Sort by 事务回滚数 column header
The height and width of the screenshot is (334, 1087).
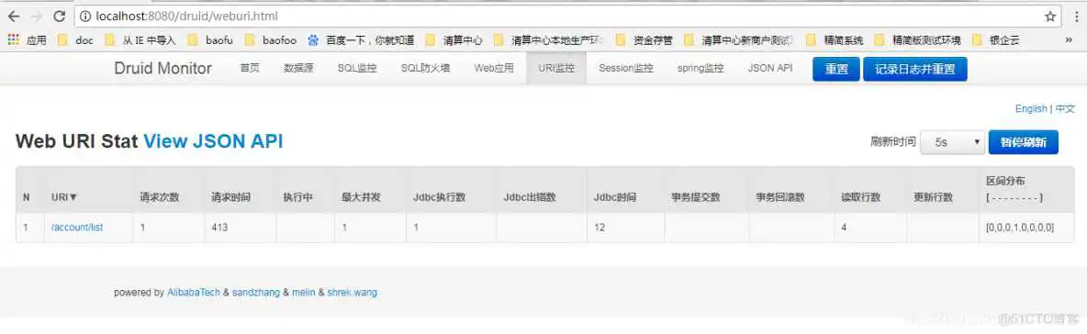780,197
